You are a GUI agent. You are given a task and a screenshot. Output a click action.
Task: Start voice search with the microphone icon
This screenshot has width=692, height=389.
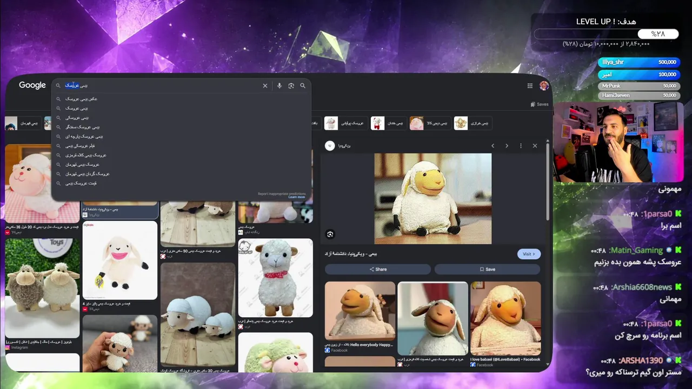pyautogui.click(x=279, y=85)
